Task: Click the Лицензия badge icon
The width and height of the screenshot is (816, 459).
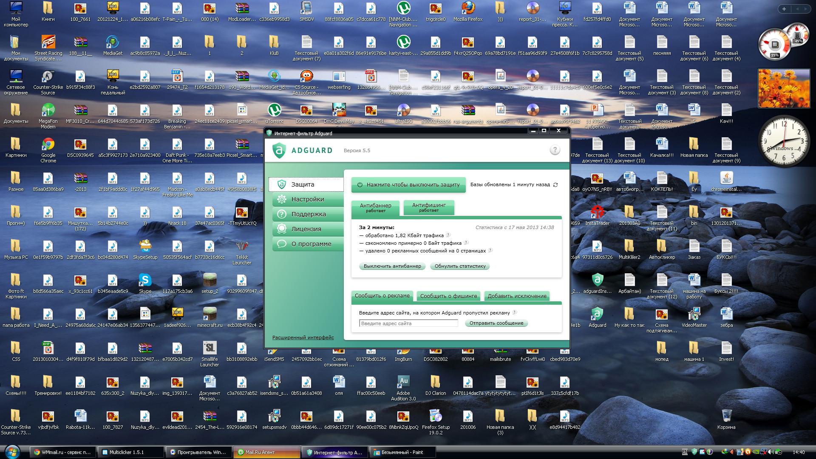Action: 281,229
